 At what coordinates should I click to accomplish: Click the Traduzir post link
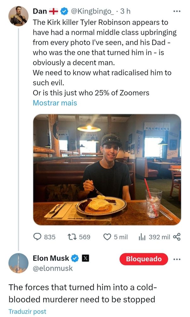tap(27, 311)
